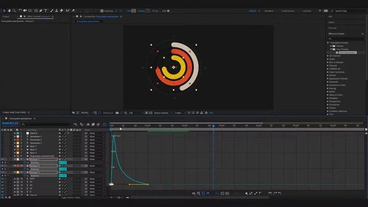
Task: Open the Info panel
Action: [x=330, y=17]
